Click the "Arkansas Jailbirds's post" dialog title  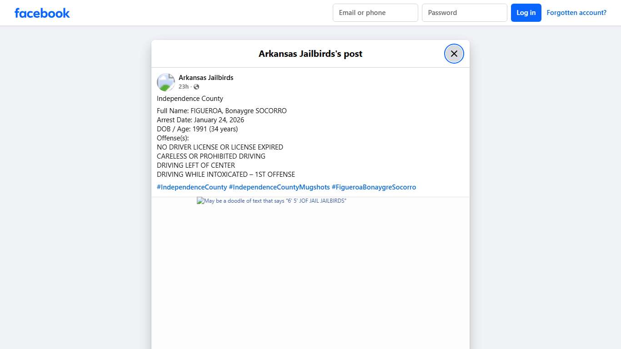310,54
